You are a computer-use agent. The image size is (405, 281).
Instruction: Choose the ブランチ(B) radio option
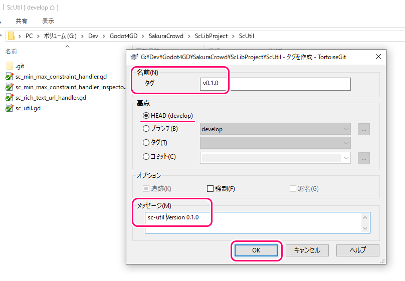click(x=146, y=129)
